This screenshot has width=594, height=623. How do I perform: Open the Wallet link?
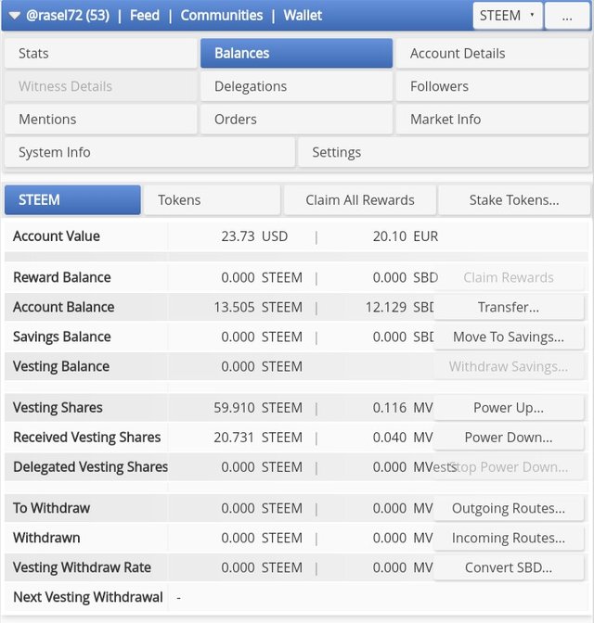303,16
